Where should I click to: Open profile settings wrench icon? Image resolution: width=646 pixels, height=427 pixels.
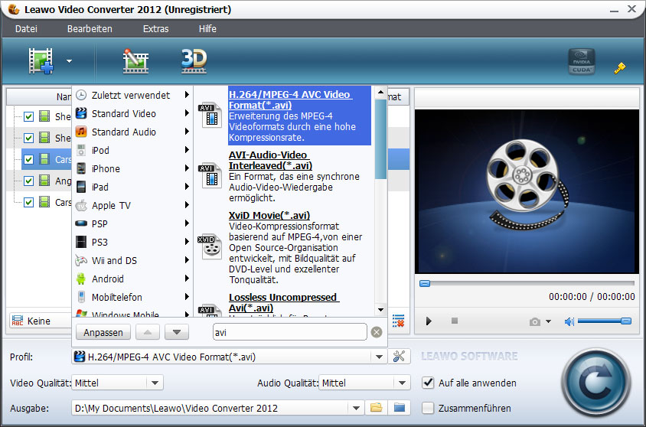[398, 356]
